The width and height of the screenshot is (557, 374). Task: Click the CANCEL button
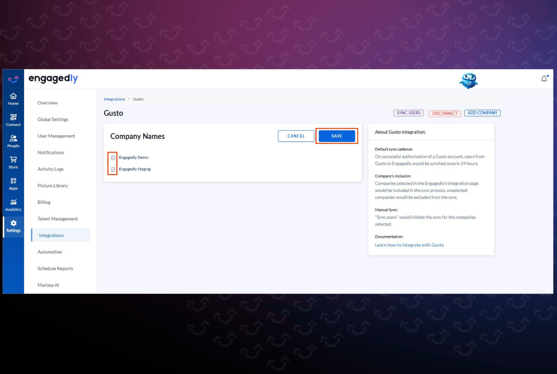pyautogui.click(x=296, y=136)
